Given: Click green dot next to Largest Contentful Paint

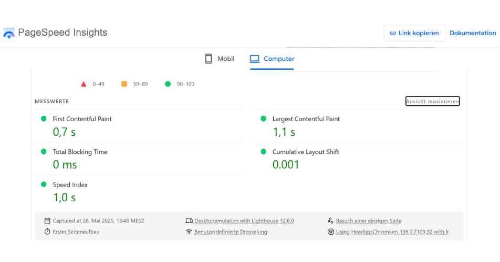Looking at the screenshot, I should pos(264,118).
